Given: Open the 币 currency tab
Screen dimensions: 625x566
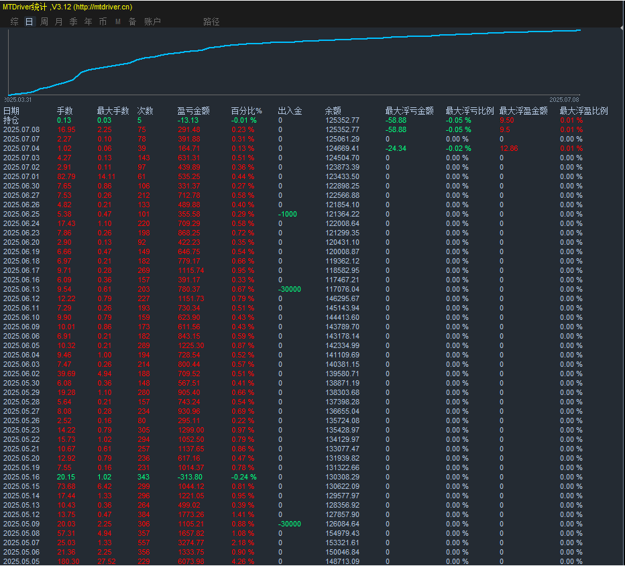Looking at the screenshot, I should pos(103,21).
